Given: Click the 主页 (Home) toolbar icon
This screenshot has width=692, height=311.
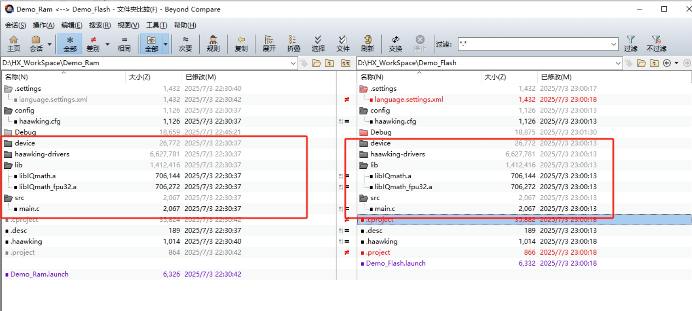Looking at the screenshot, I should coord(14,44).
